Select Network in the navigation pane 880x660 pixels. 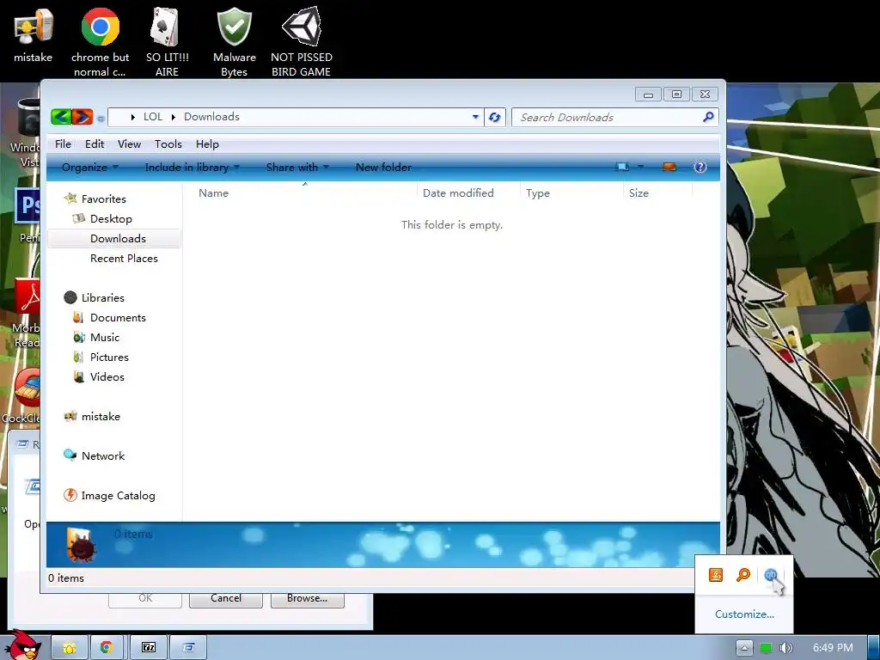pyautogui.click(x=103, y=455)
